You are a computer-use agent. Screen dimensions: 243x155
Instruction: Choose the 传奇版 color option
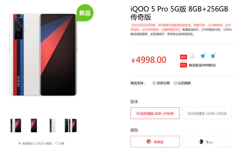155,142
